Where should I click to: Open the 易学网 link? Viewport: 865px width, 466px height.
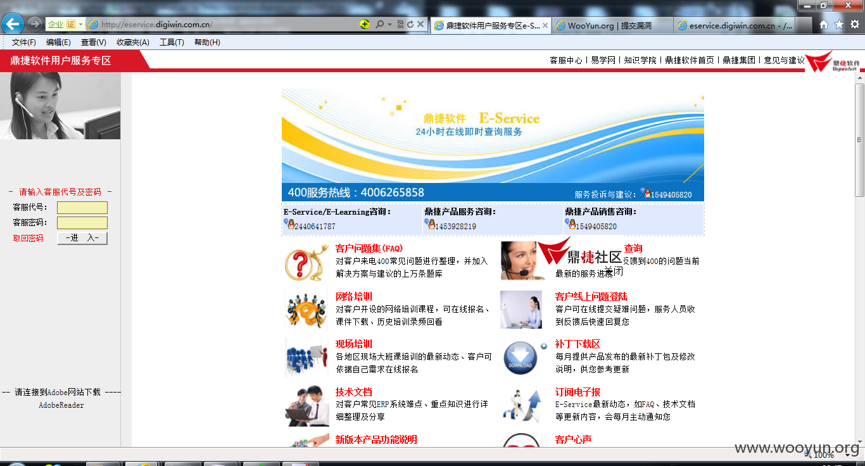[x=603, y=60]
